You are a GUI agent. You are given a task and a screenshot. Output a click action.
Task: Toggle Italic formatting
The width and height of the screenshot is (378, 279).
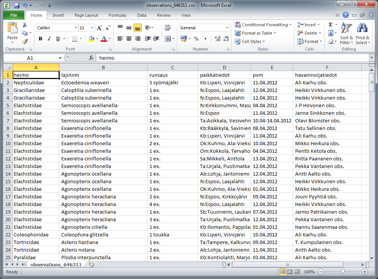click(49, 39)
